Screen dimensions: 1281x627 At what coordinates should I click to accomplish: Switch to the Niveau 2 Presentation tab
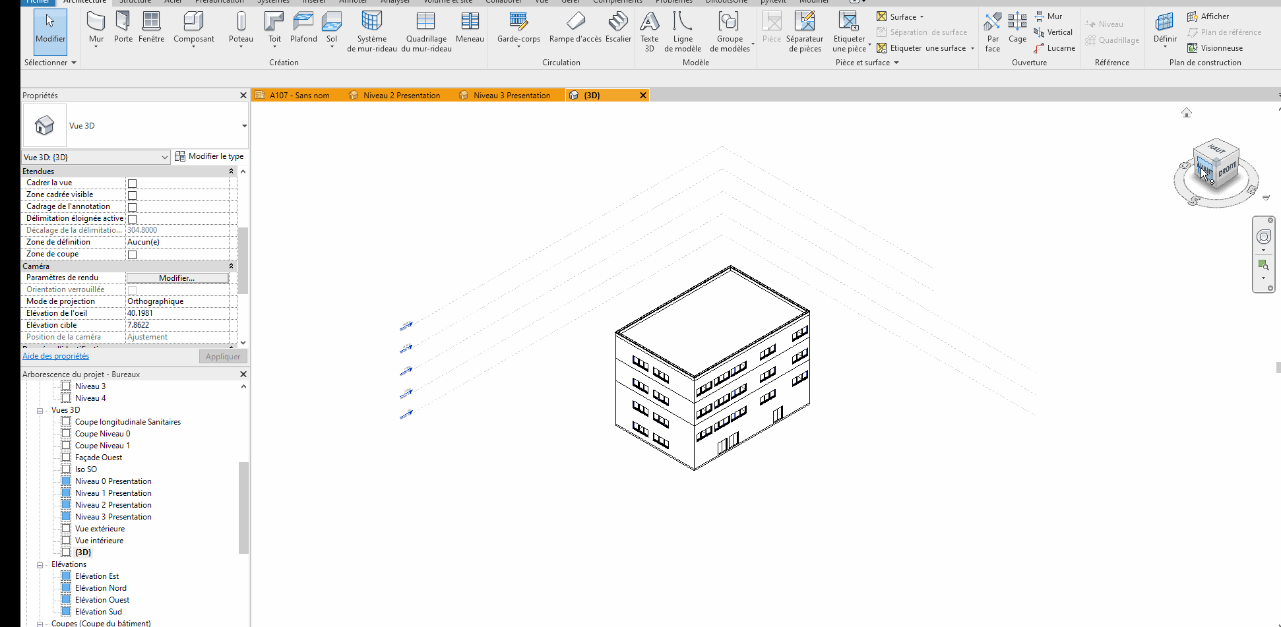tap(402, 95)
